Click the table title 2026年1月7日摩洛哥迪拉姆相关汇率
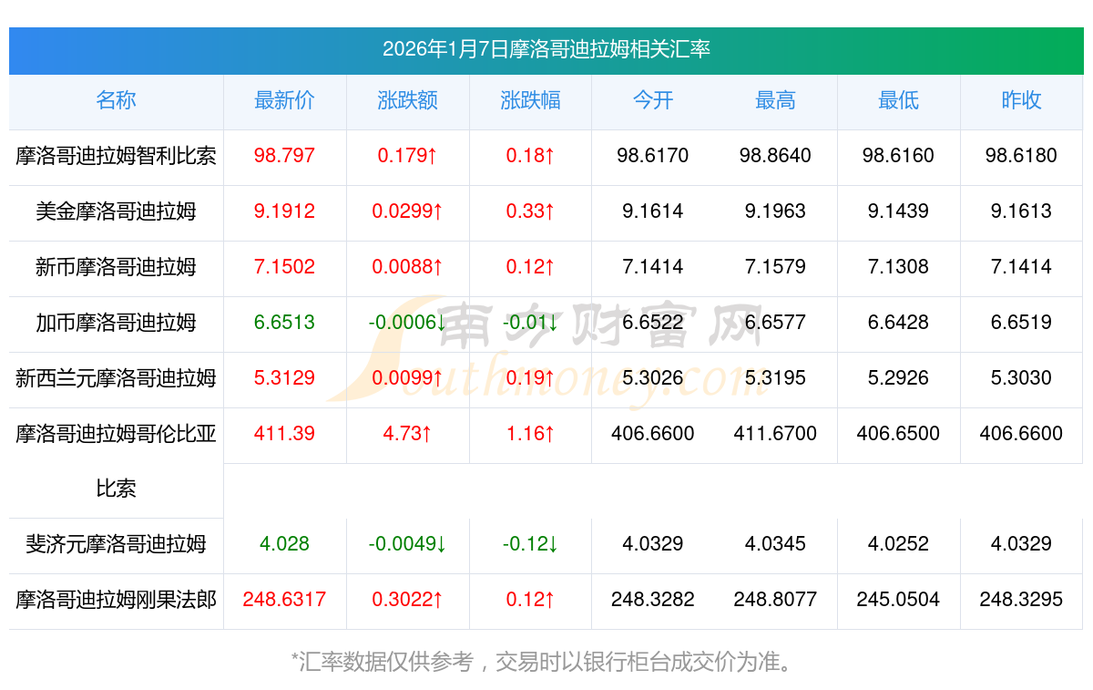 pos(546,49)
